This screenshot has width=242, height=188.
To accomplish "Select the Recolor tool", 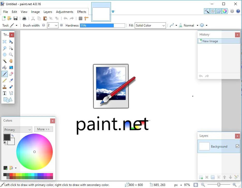I will coord(11,87).
